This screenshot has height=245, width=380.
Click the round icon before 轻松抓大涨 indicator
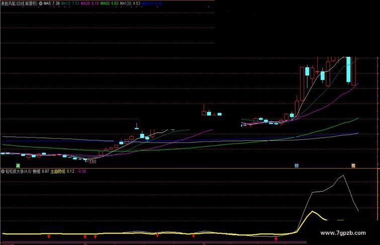tap(3, 171)
